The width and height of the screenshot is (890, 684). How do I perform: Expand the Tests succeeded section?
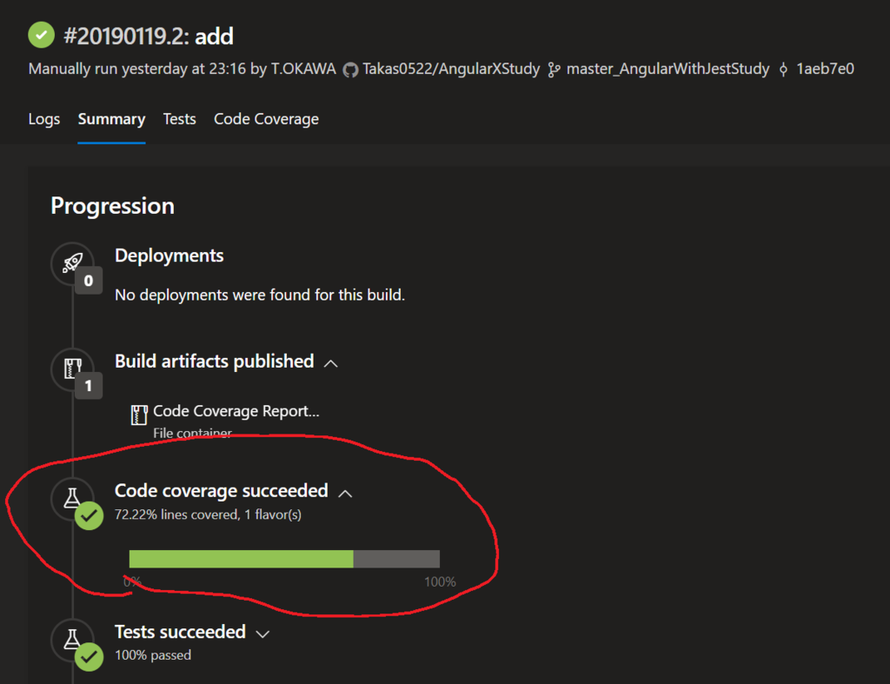tap(262, 634)
